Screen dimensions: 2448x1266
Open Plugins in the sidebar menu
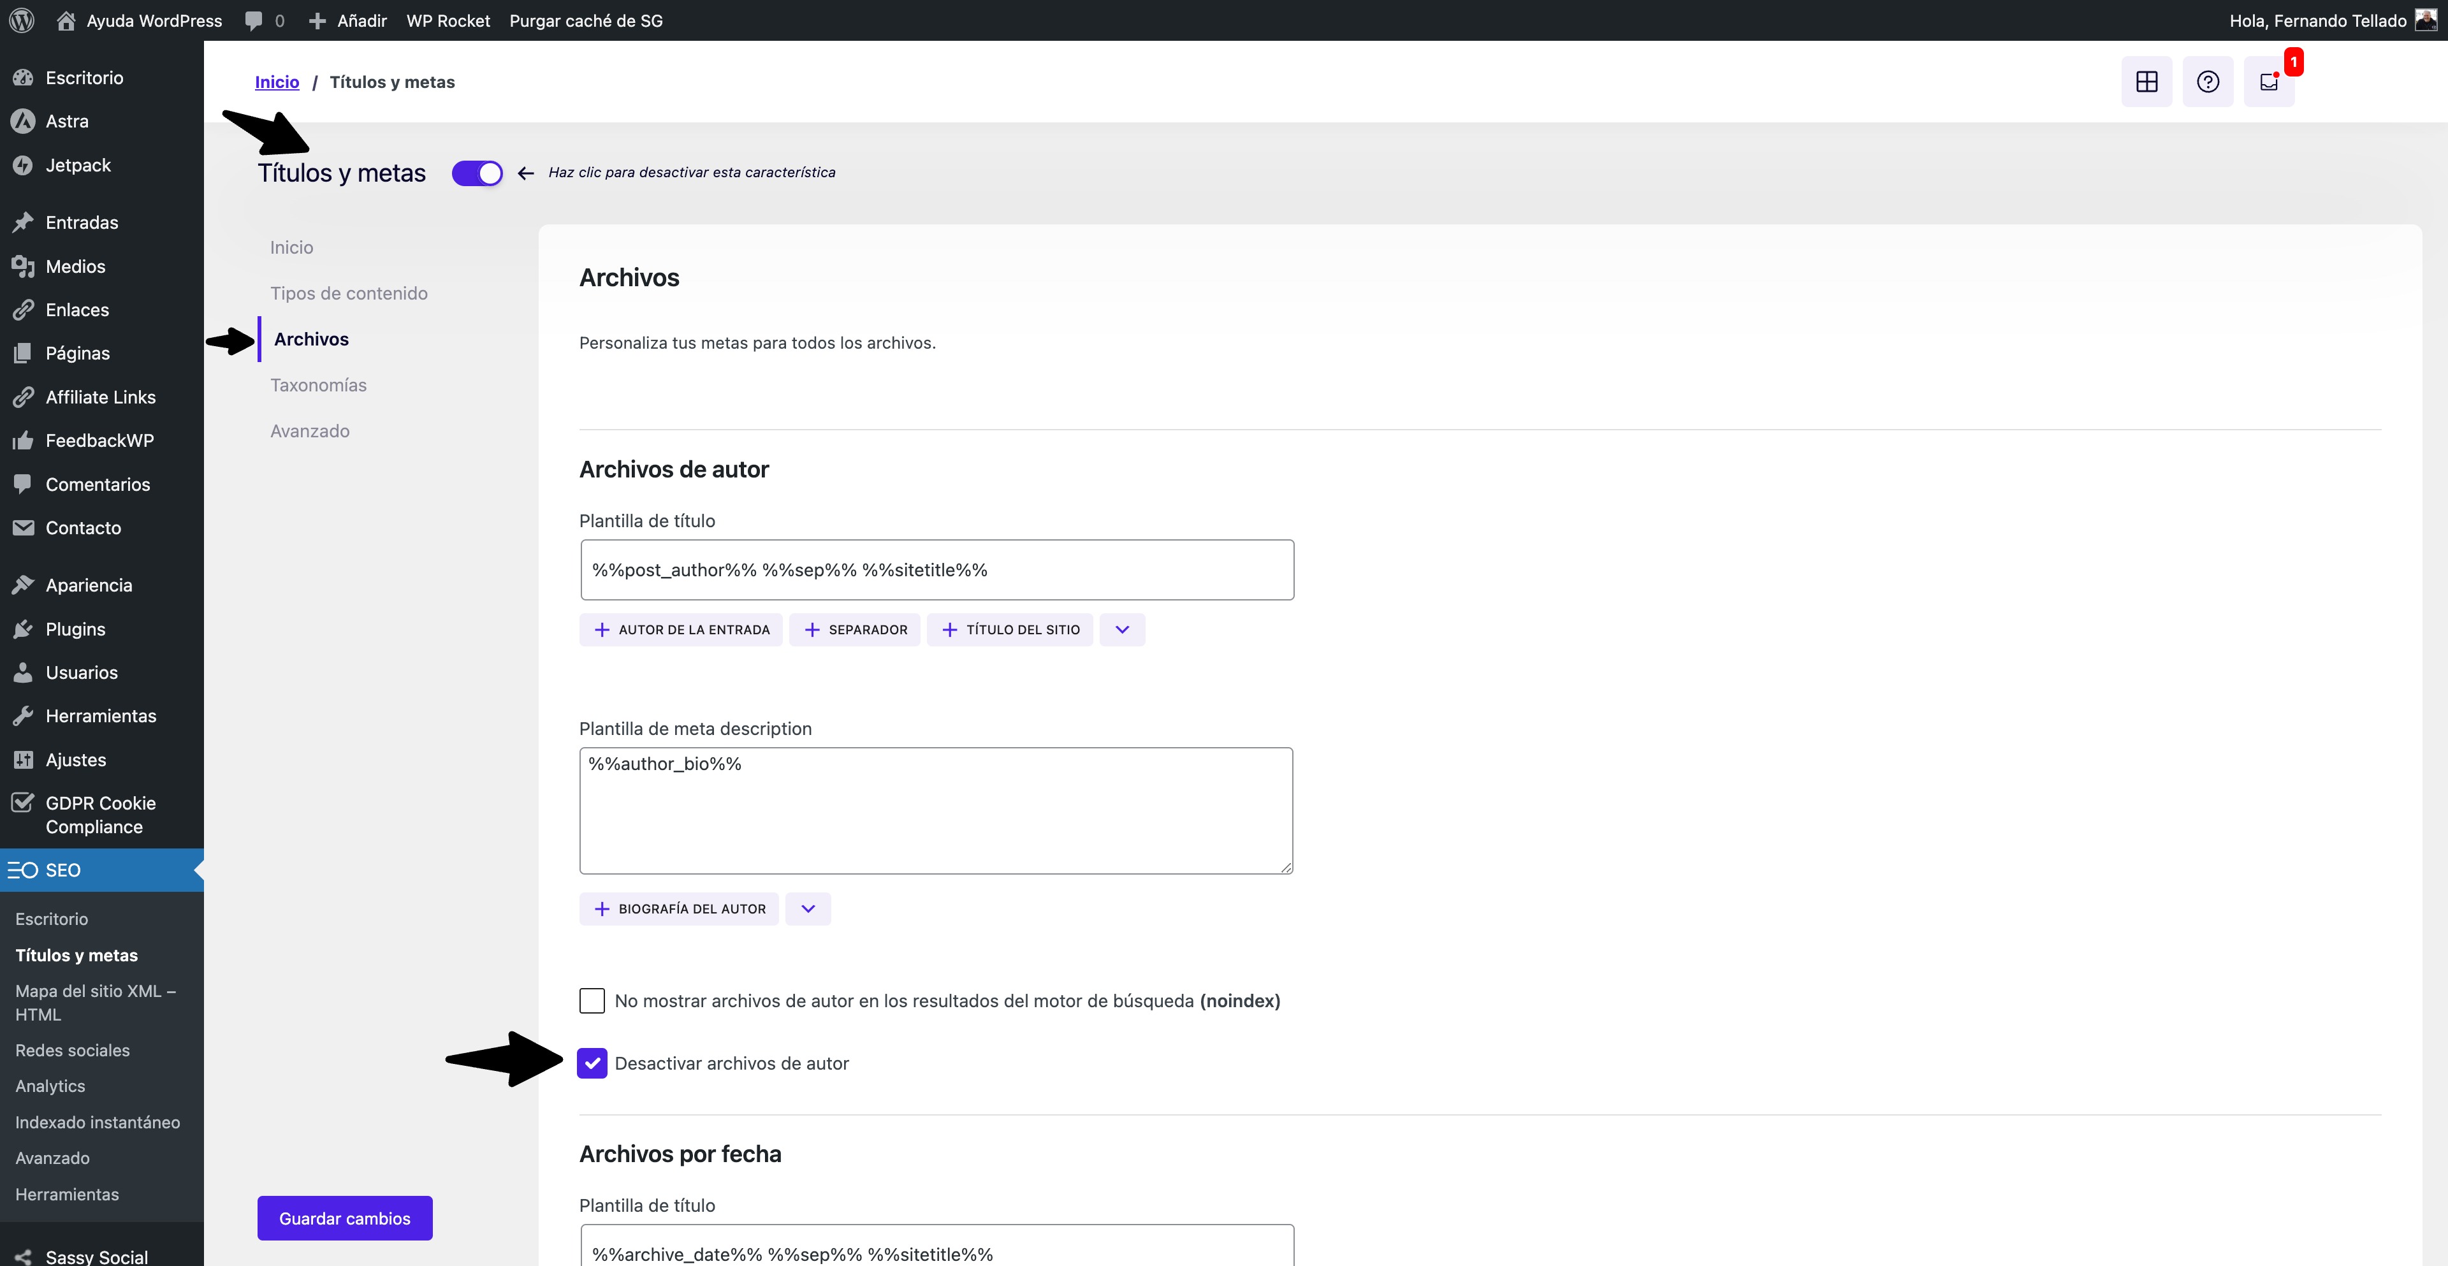[x=75, y=629]
